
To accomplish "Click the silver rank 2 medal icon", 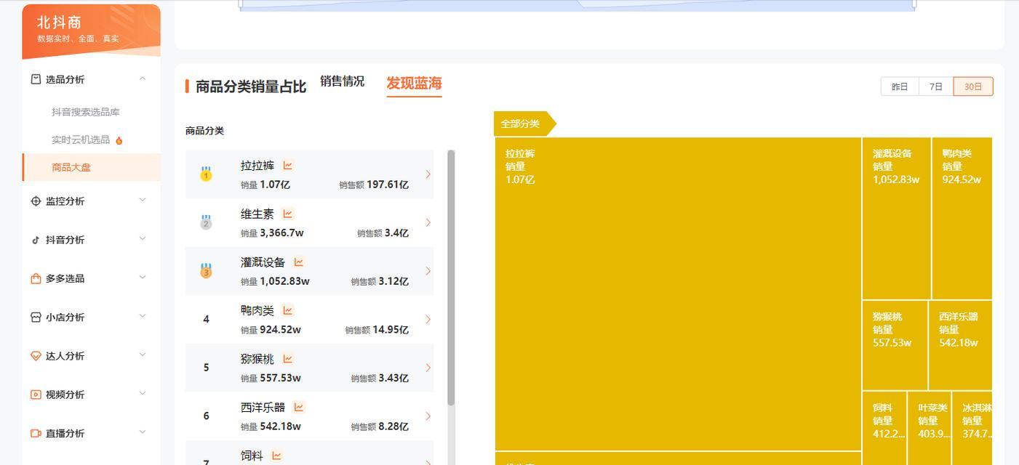I will 206,222.
